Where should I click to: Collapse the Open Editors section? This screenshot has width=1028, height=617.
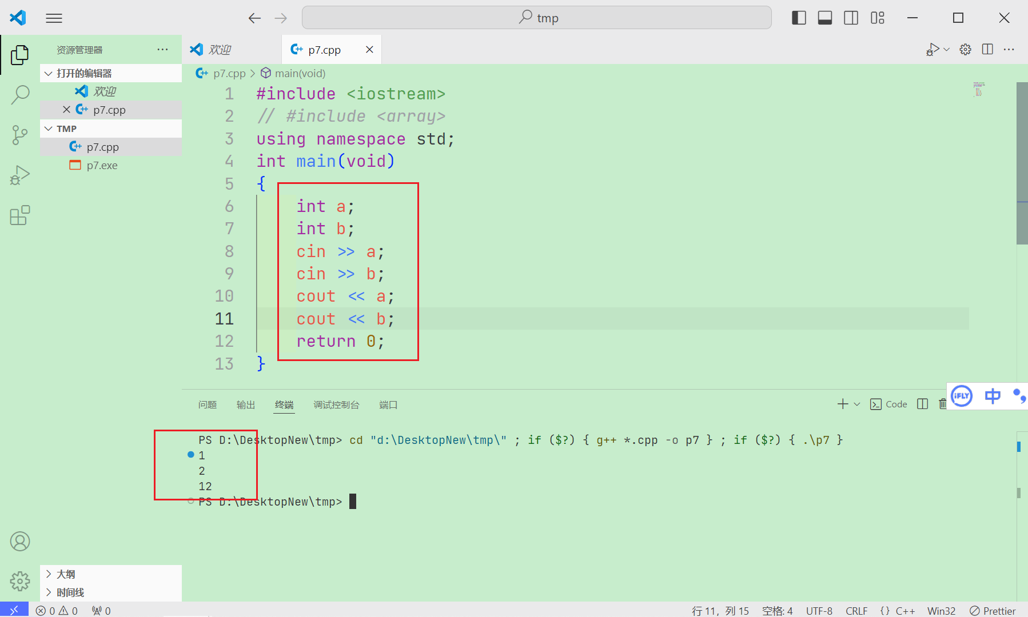pyautogui.click(x=111, y=73)
